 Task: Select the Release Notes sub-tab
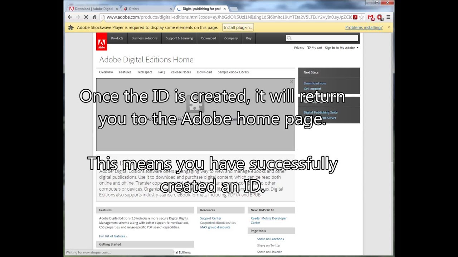click(181, 72)
